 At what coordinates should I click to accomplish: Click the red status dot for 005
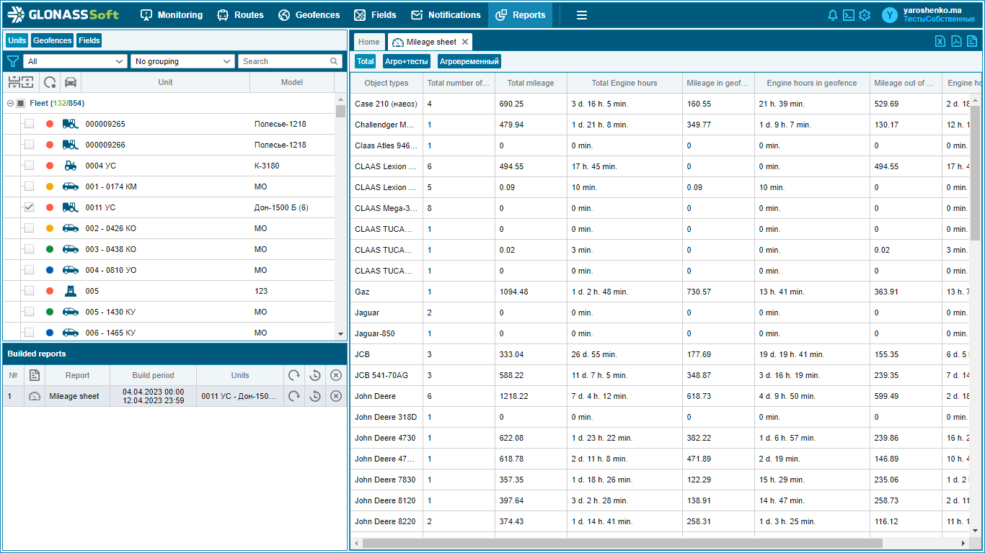(50, 291)
